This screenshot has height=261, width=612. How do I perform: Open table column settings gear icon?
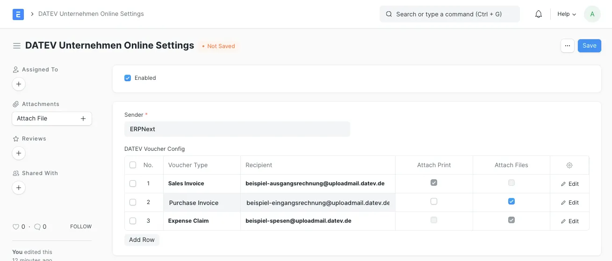569,165
